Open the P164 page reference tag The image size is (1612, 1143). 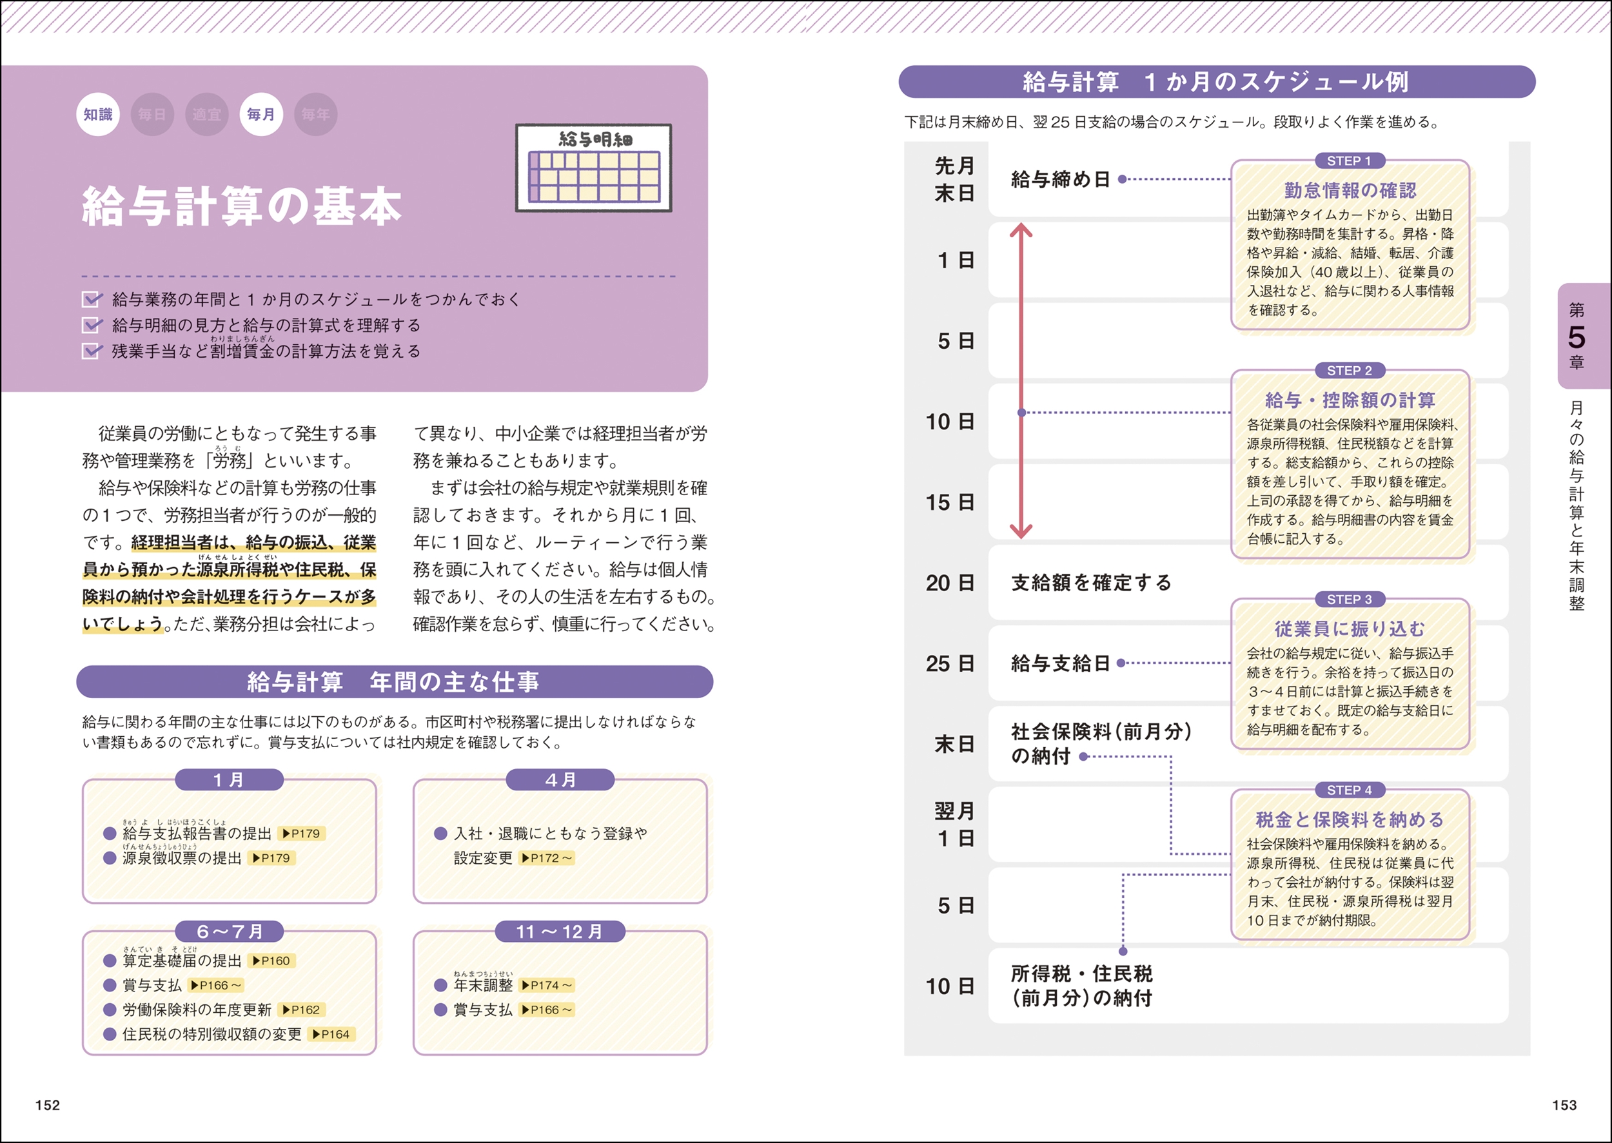coord(331,1034)
